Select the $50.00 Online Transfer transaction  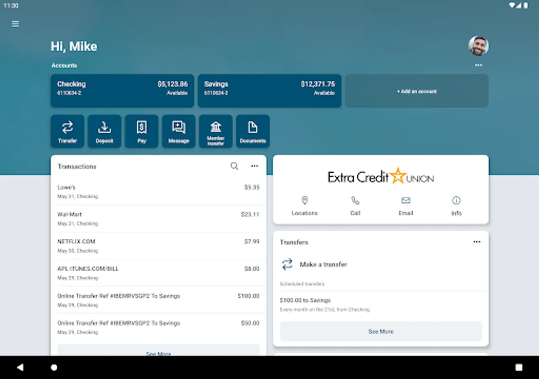click(x=158, y=327)
